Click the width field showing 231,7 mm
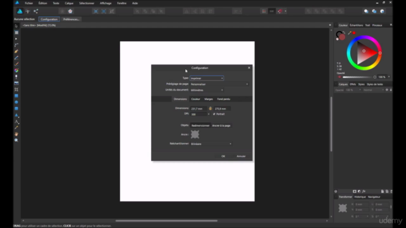The width and height of the screenshot is (406, 228). pyautogui.click(x=199, y=109)
